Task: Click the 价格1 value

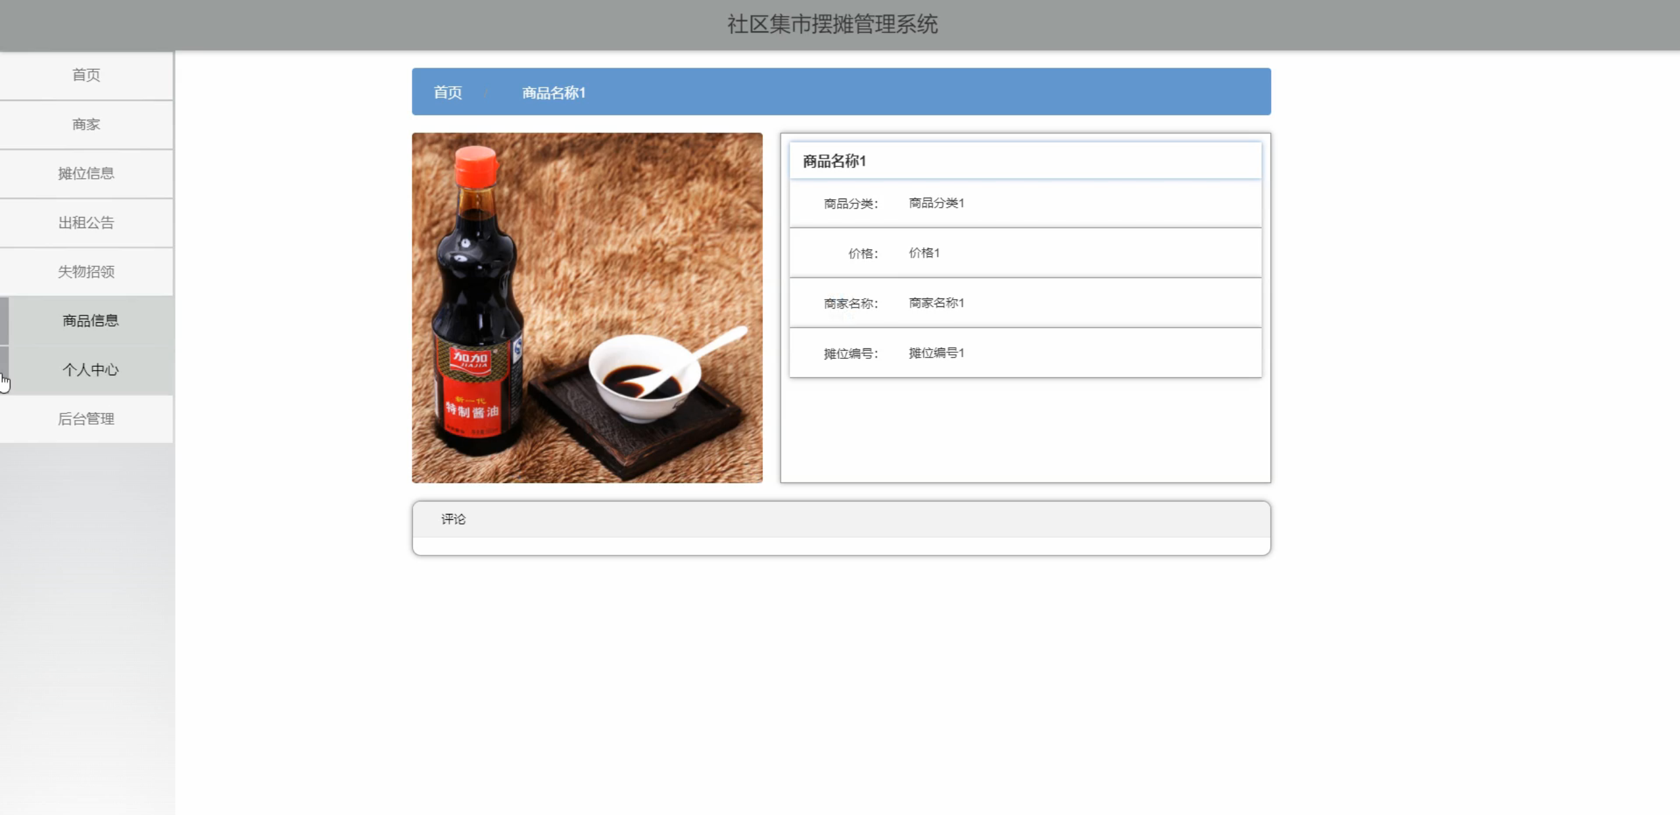Action: tap(924, 253)
